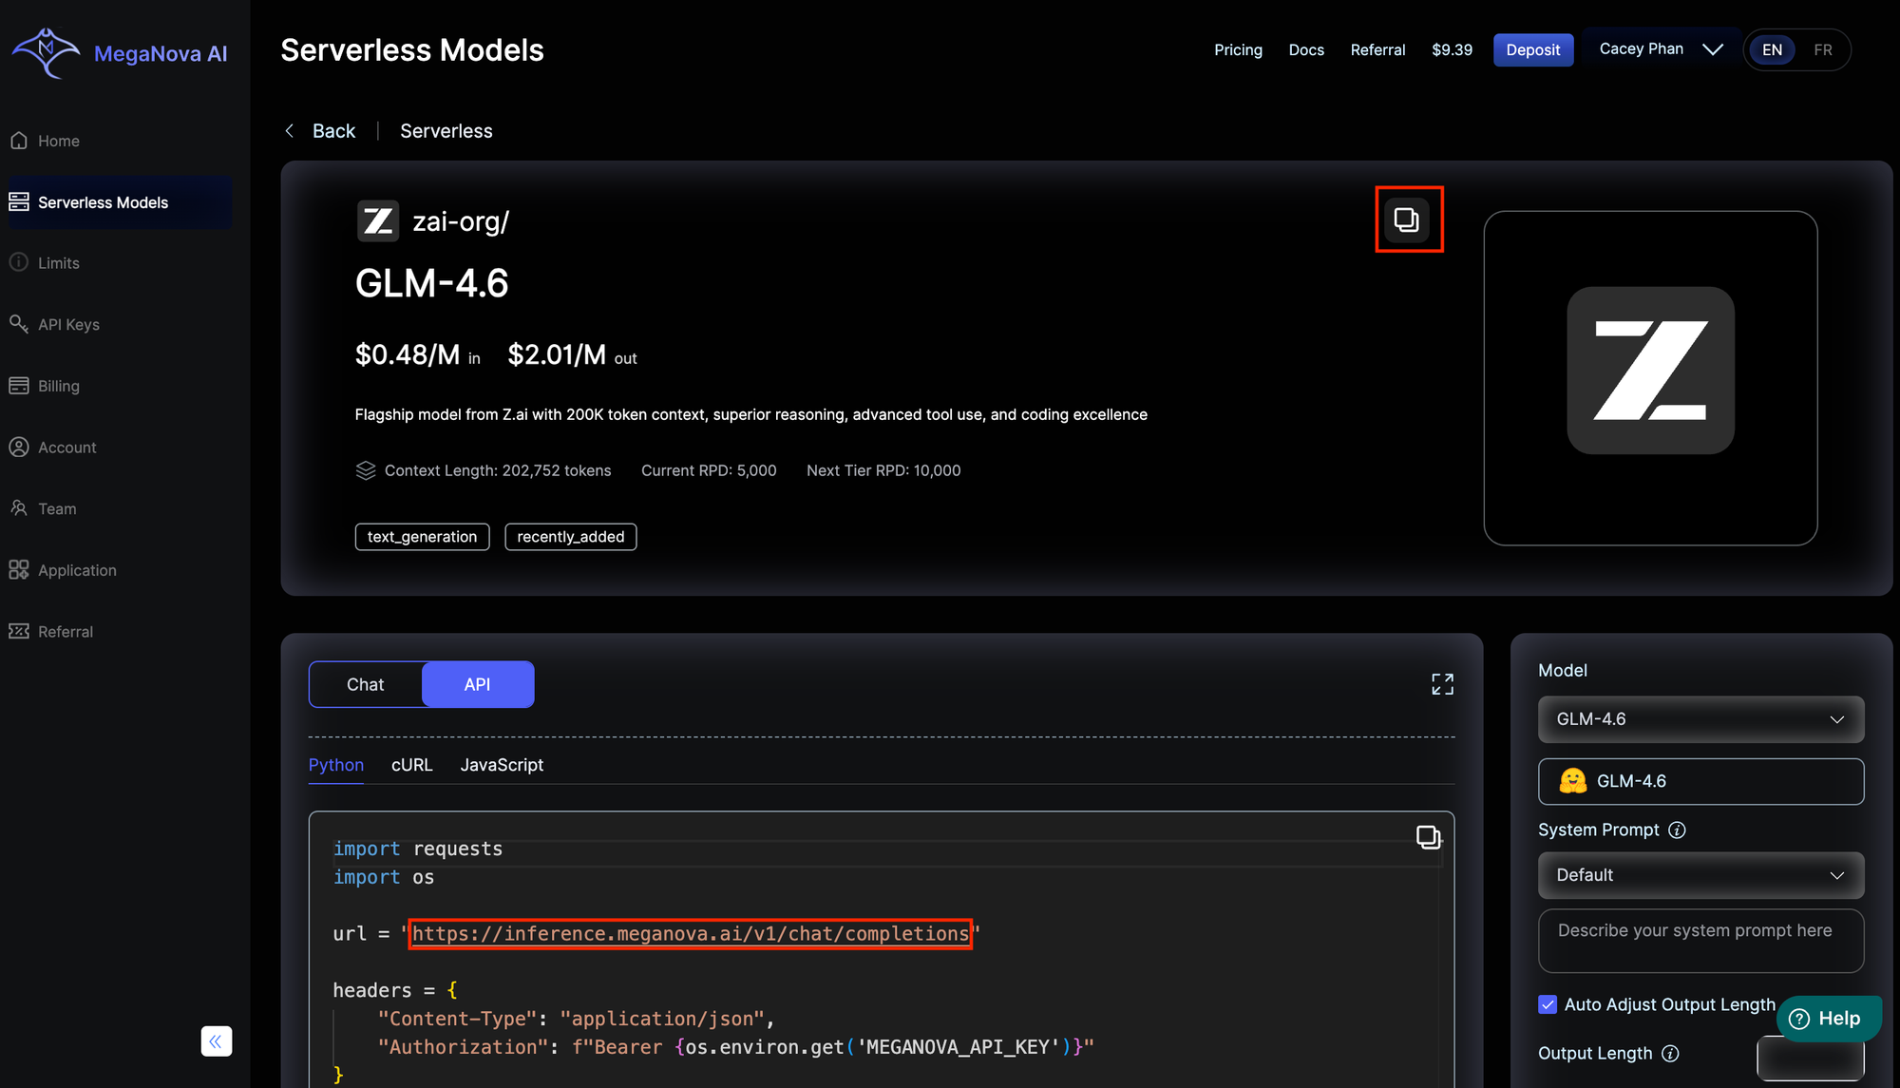The height and width of the screenshot is (1088, 1900).
Task: Open the GLM-4.6 model dropdown
Action: coord(1700,719)
